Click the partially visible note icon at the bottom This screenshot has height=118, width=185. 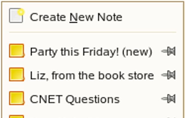[x=17, y=116]
